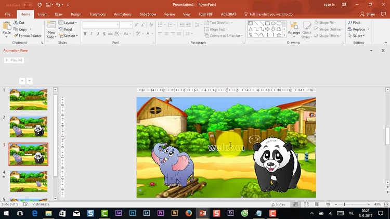Insert a star shape from gallery
390x219 pixels.
[x=279, y=35]
